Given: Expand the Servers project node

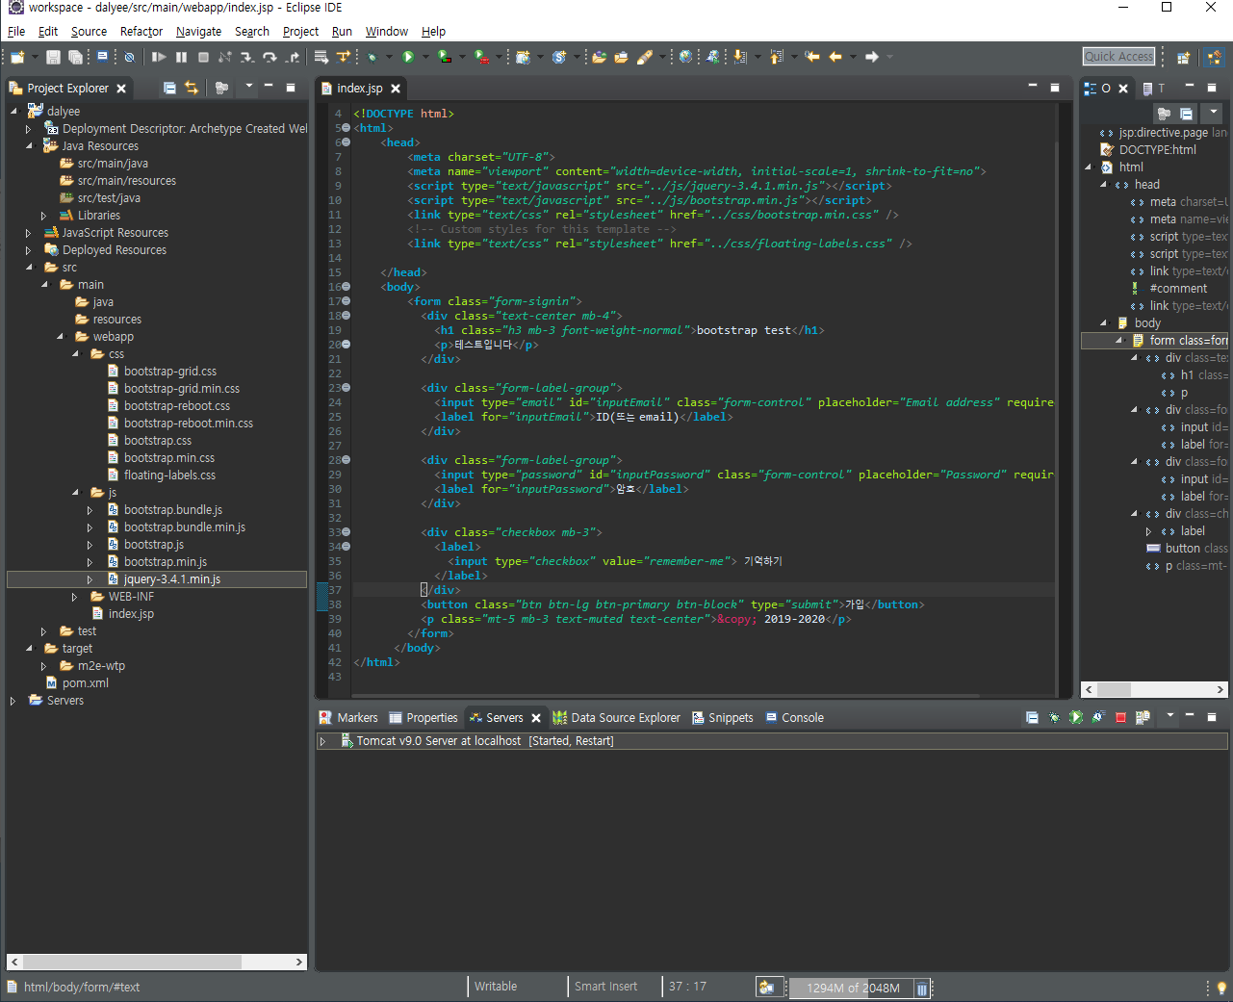Looking at the screenshot, I should tap(13, 701).
